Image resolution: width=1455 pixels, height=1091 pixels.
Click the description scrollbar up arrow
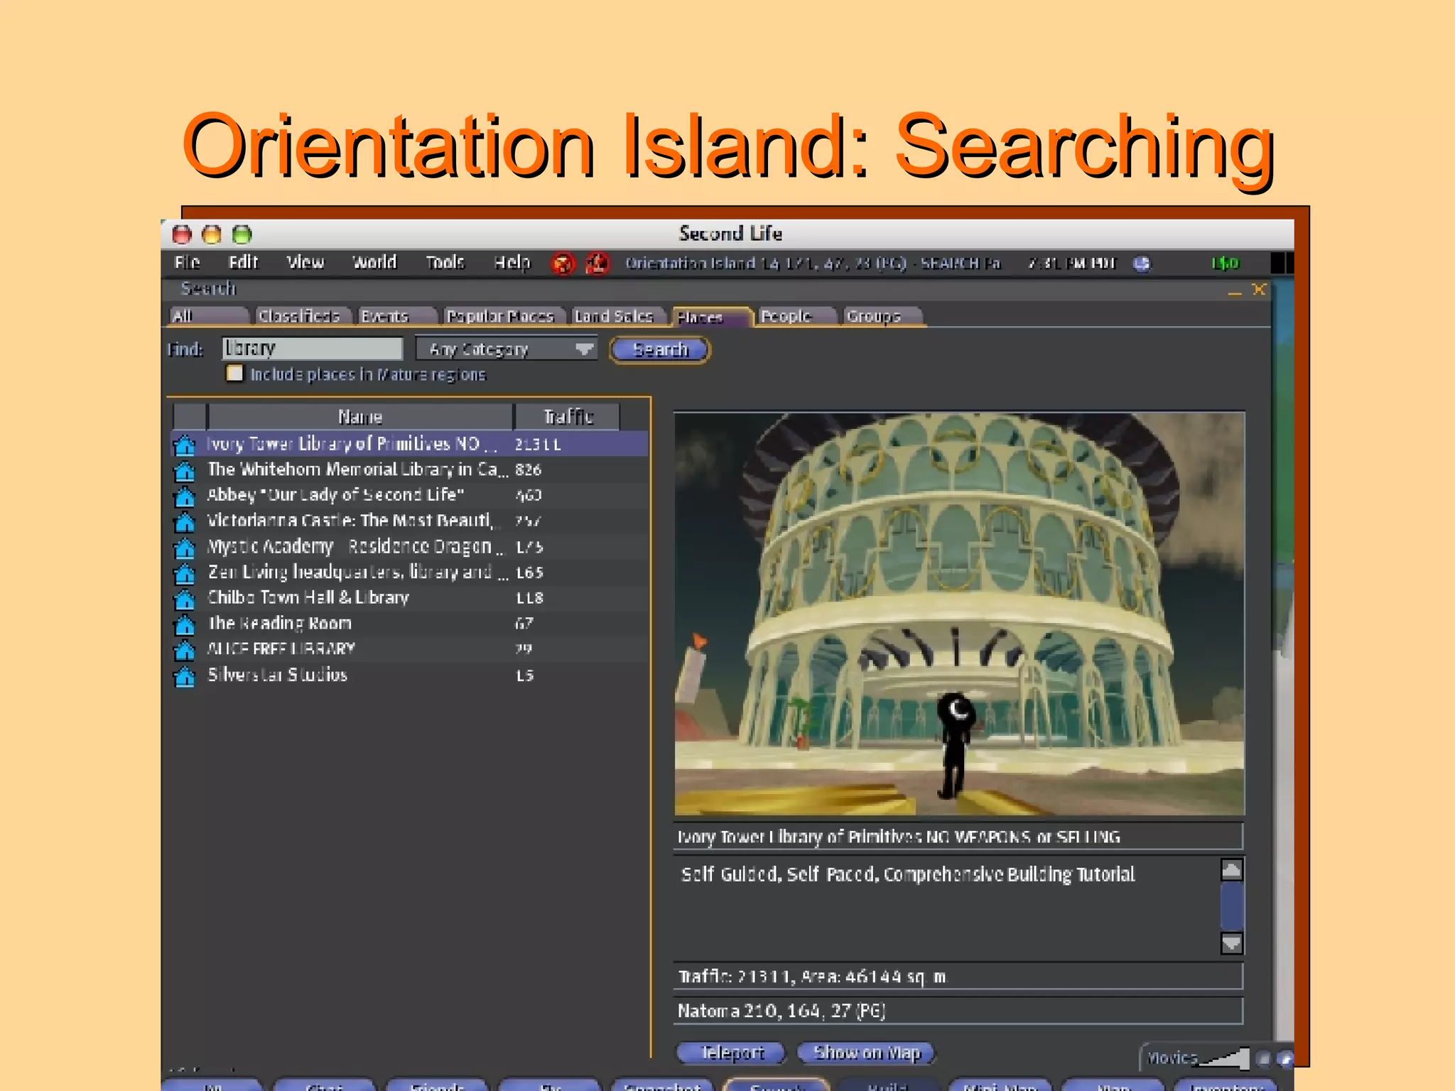1231,869
